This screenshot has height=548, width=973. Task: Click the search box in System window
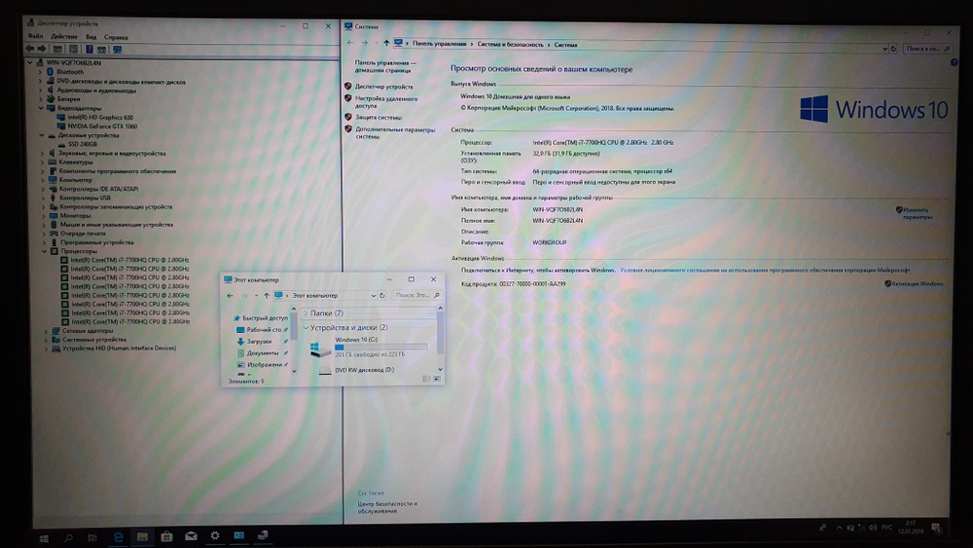click(928, 49)
